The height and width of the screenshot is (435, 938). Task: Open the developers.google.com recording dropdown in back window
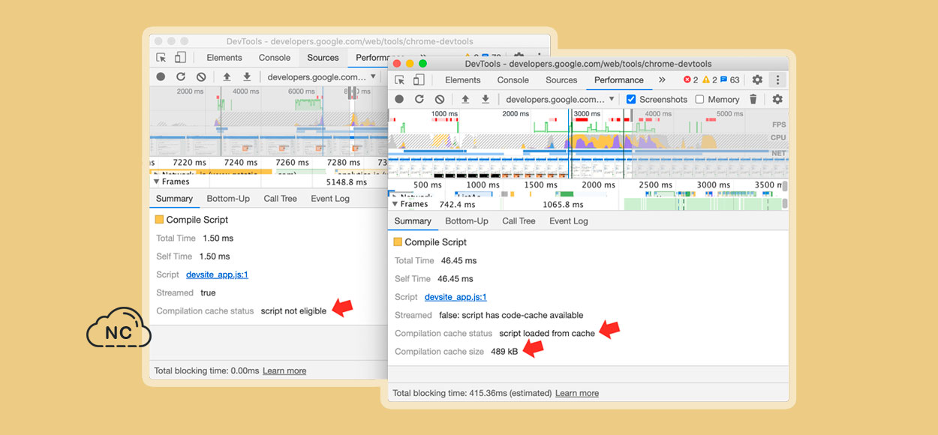(321, 76)
